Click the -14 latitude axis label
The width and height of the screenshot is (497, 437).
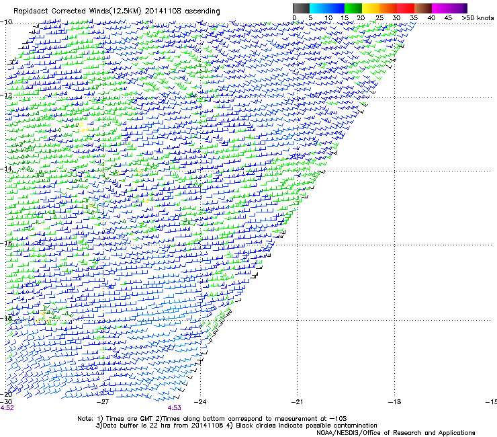[x=6, y=169]
